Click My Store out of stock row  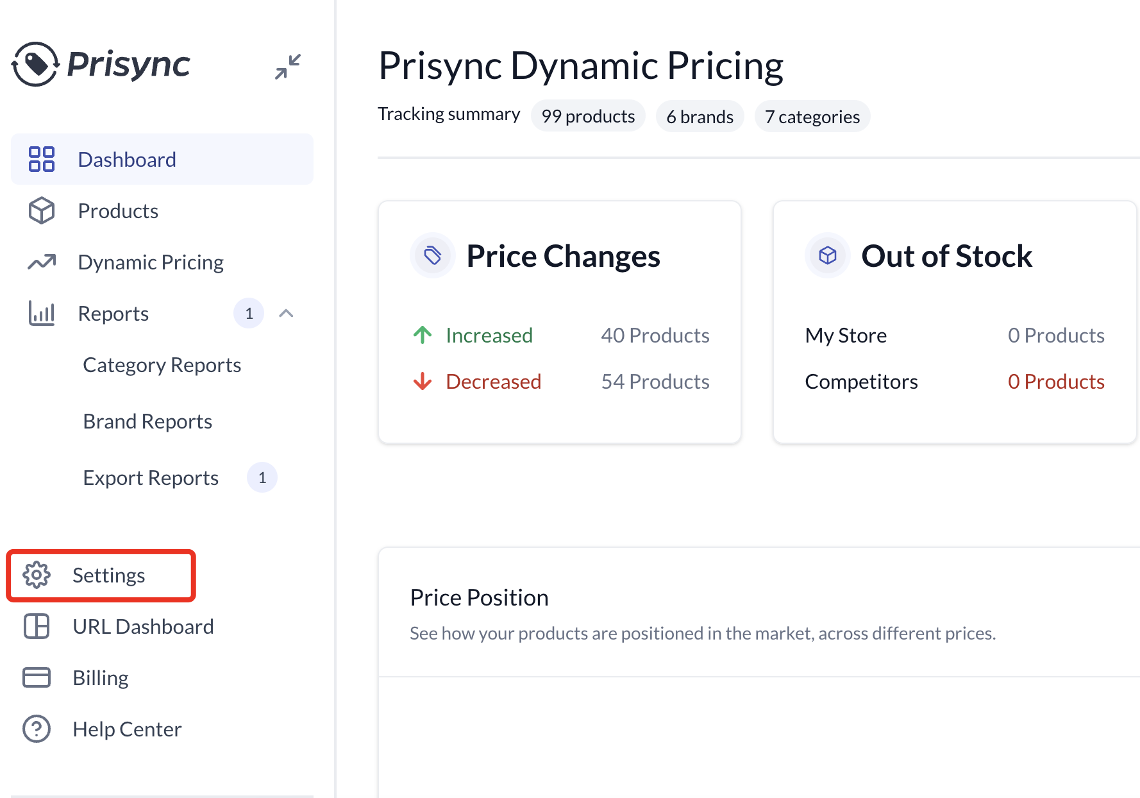(955, 335)
